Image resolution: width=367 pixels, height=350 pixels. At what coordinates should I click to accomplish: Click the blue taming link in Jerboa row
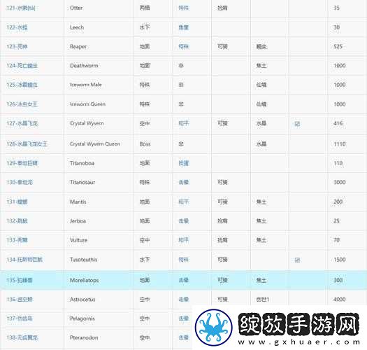click(x=184, y=220)
